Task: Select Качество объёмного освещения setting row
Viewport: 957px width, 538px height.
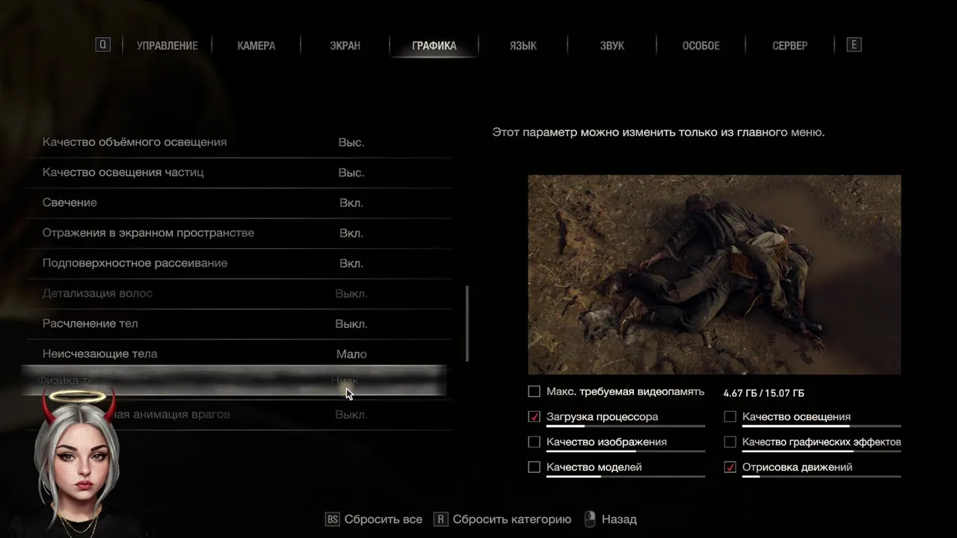Action: (239, 142)
